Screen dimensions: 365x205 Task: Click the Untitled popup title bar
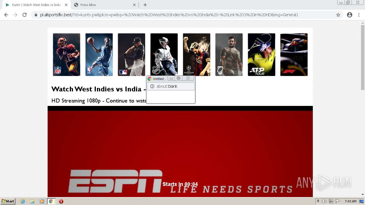pos(157,79)
